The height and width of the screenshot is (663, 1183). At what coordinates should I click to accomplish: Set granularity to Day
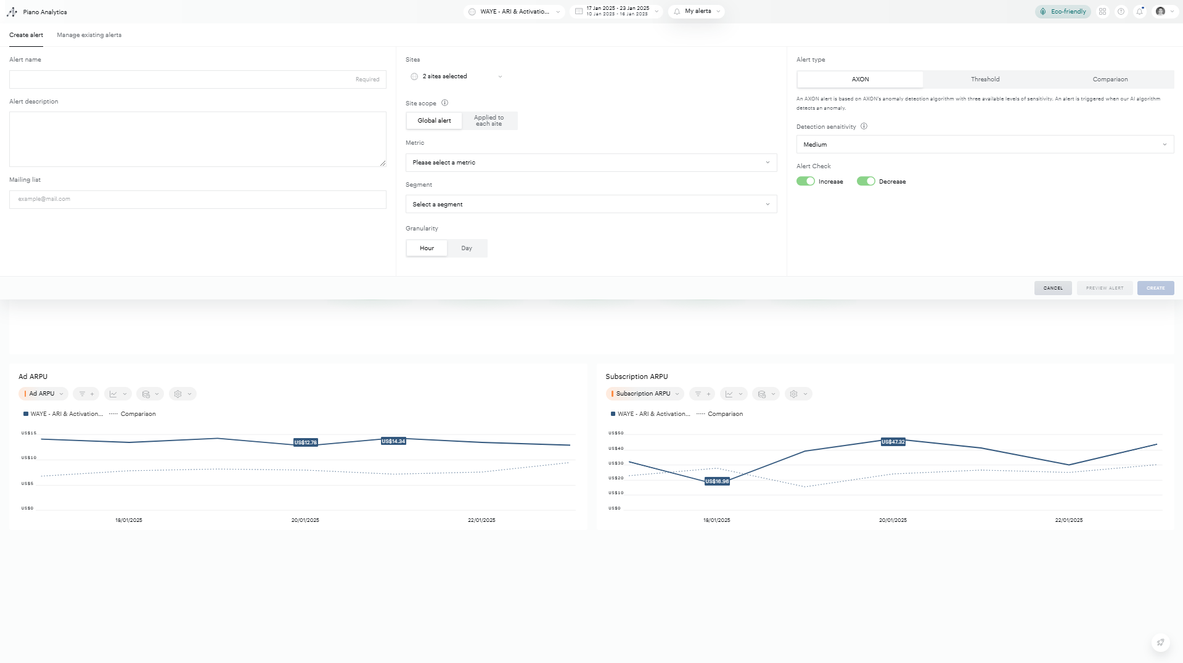pyautogui.click(x=467, y=248)
